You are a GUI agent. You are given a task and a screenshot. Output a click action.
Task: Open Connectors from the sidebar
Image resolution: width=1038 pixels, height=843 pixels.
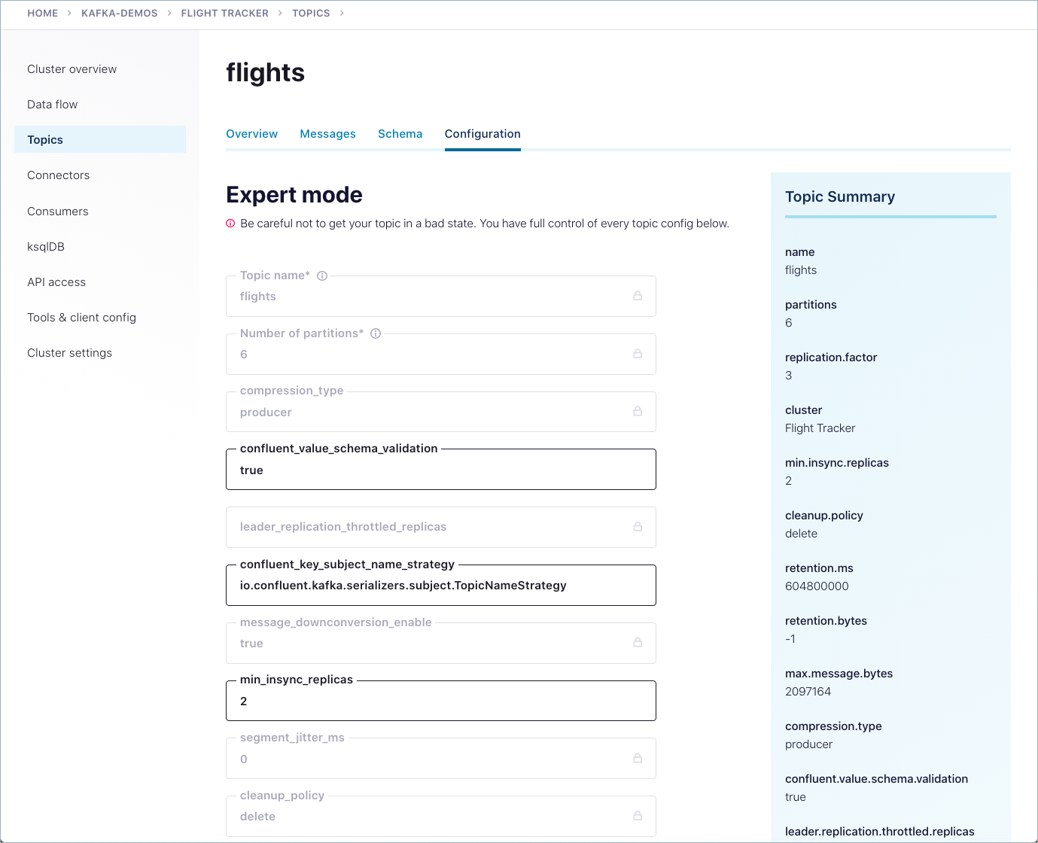pos(59,175)
